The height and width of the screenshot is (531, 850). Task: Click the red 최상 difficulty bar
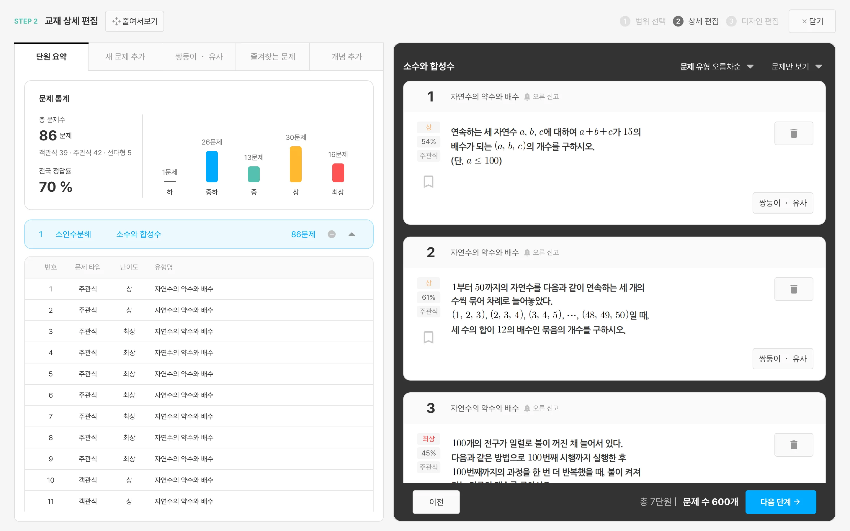pos(338,173)
